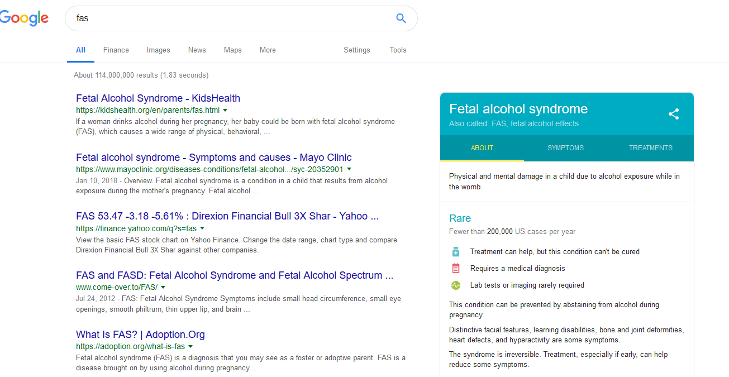Open the TREATMENTS tab in knowledge panel

point(651,148)
